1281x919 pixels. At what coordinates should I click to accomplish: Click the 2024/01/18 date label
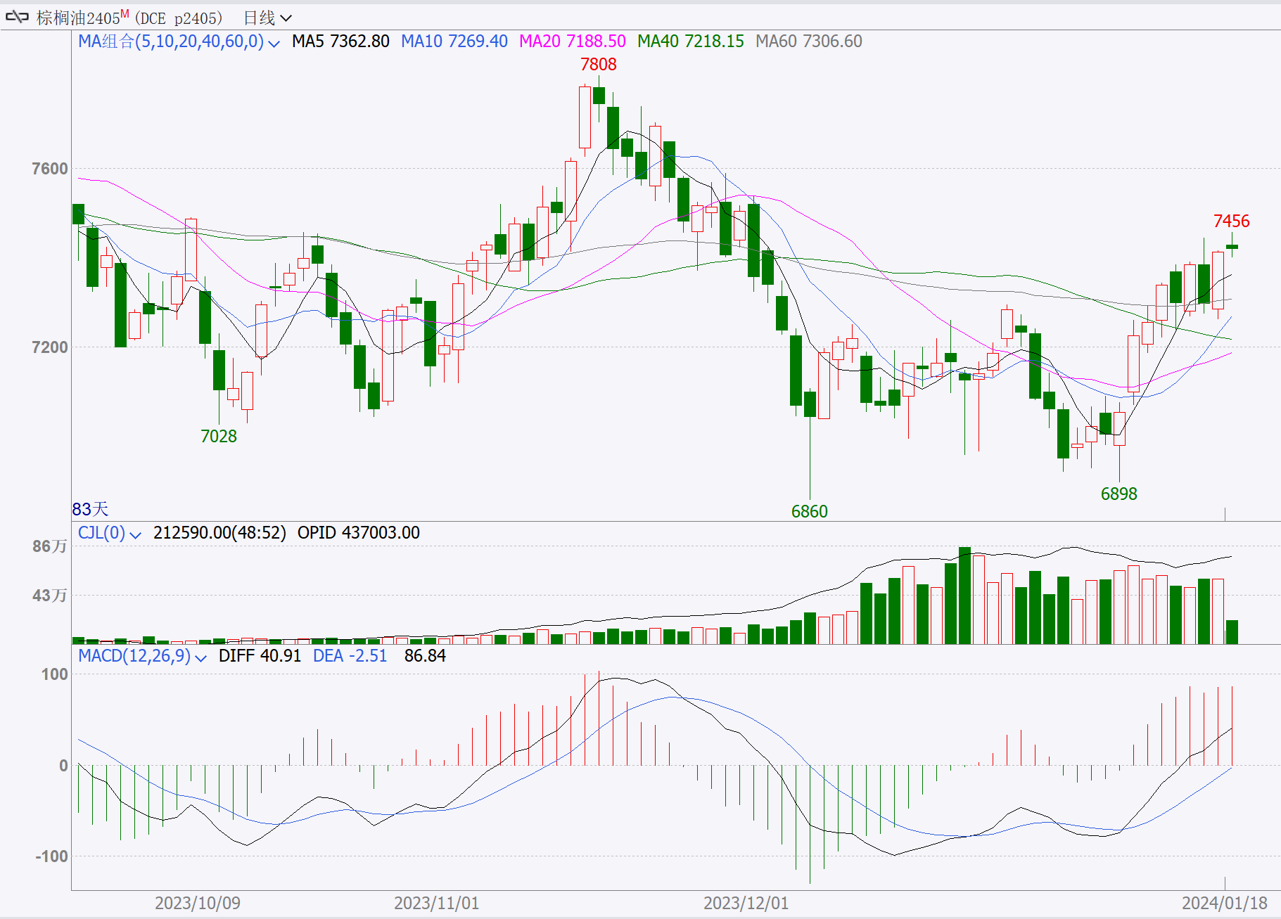[1225, 904]
